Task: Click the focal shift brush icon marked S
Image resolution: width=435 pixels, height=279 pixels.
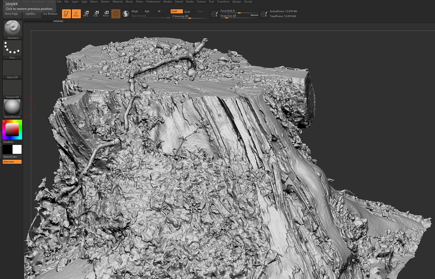Action: tap(214, 14)
